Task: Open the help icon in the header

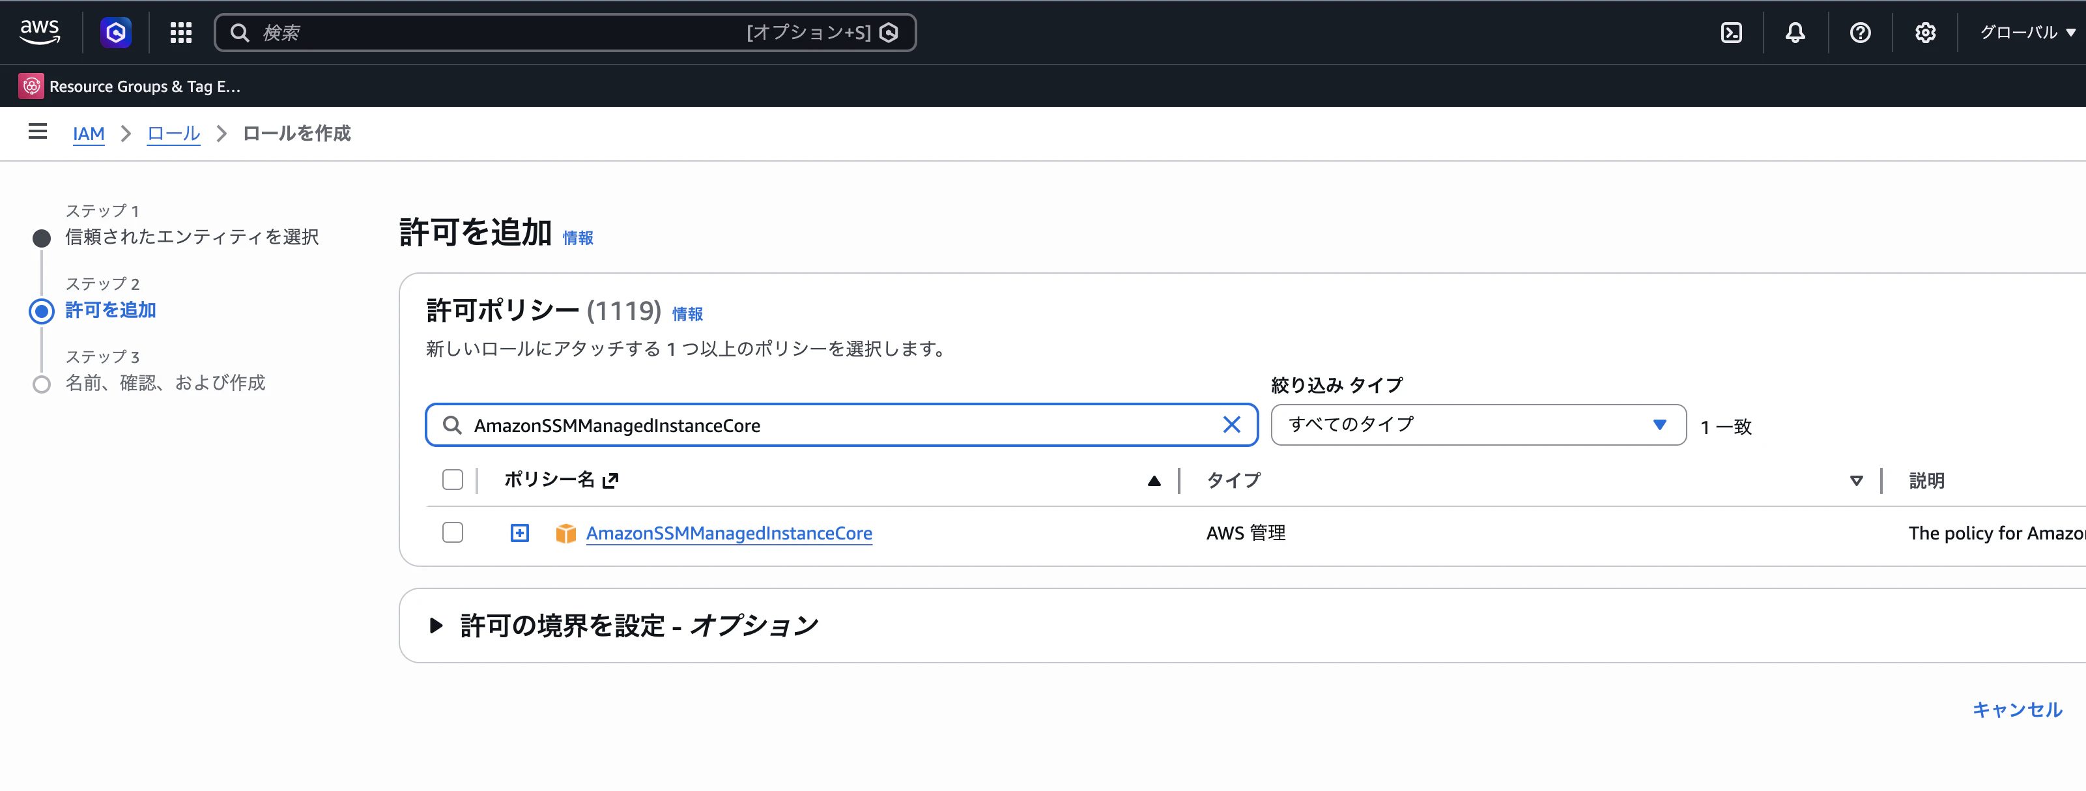Action: 1860,33
